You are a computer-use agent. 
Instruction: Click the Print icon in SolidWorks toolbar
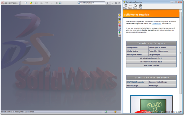41,3
